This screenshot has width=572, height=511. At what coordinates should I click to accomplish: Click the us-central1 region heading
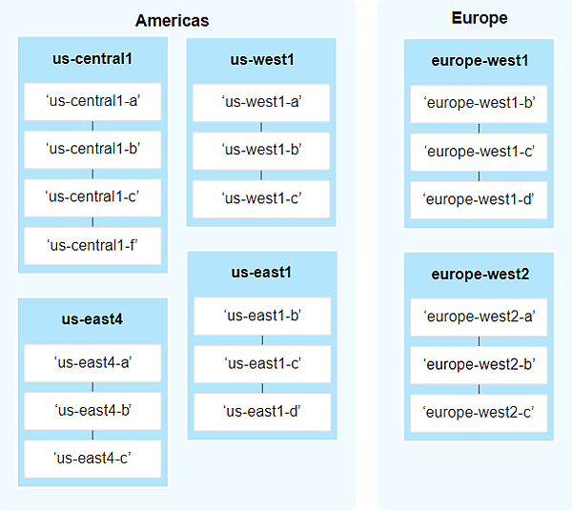pyautogui.click(x=92, y=59)
